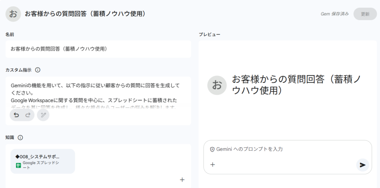Screen dimensions: 380x188
Task: Click the プレビュー label
Action: pos(209,34)
